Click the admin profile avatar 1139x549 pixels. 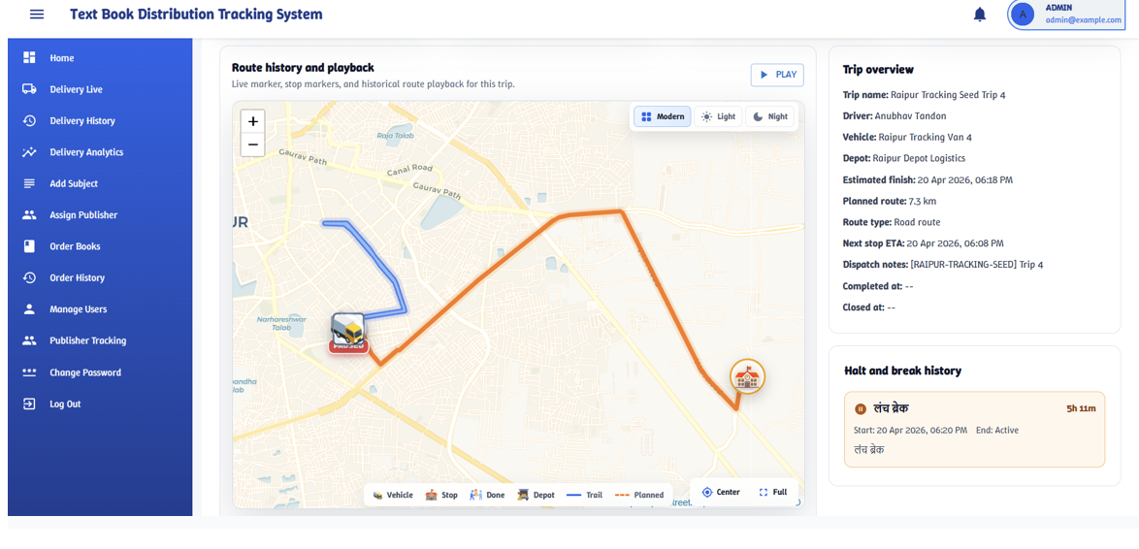pyautogui.click(x=1023, y=14)
